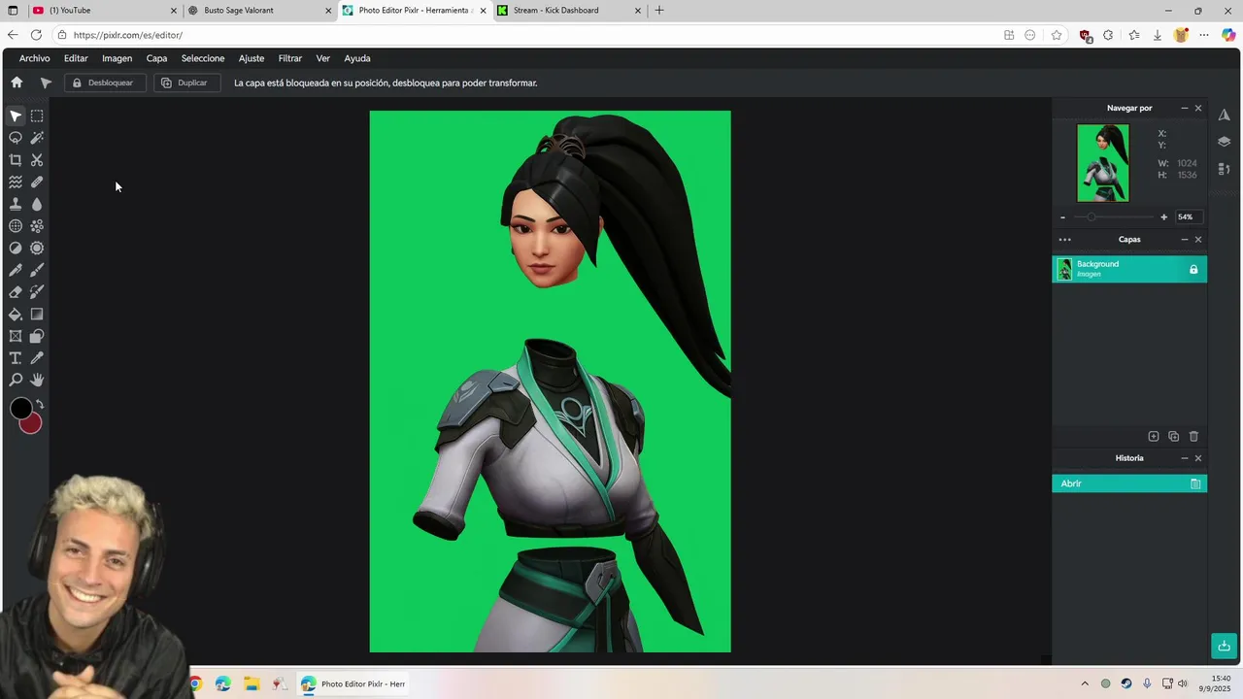Open the black foreground color swatch
Viewport: 1243px width, 699px height.
(x=19, y=410)
